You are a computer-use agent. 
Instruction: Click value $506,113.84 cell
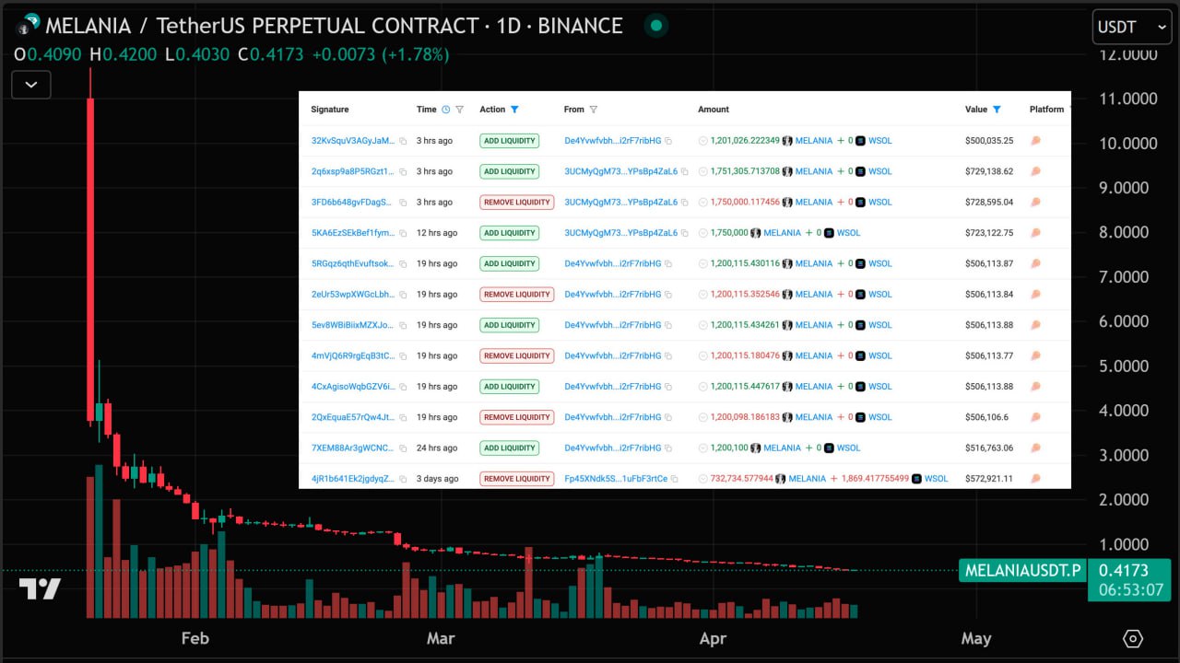[989, 295]
